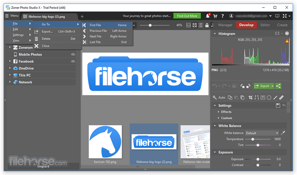Click the notifications bell icon
The height and width of the screenshot is (175, 297).
point(208,16)
